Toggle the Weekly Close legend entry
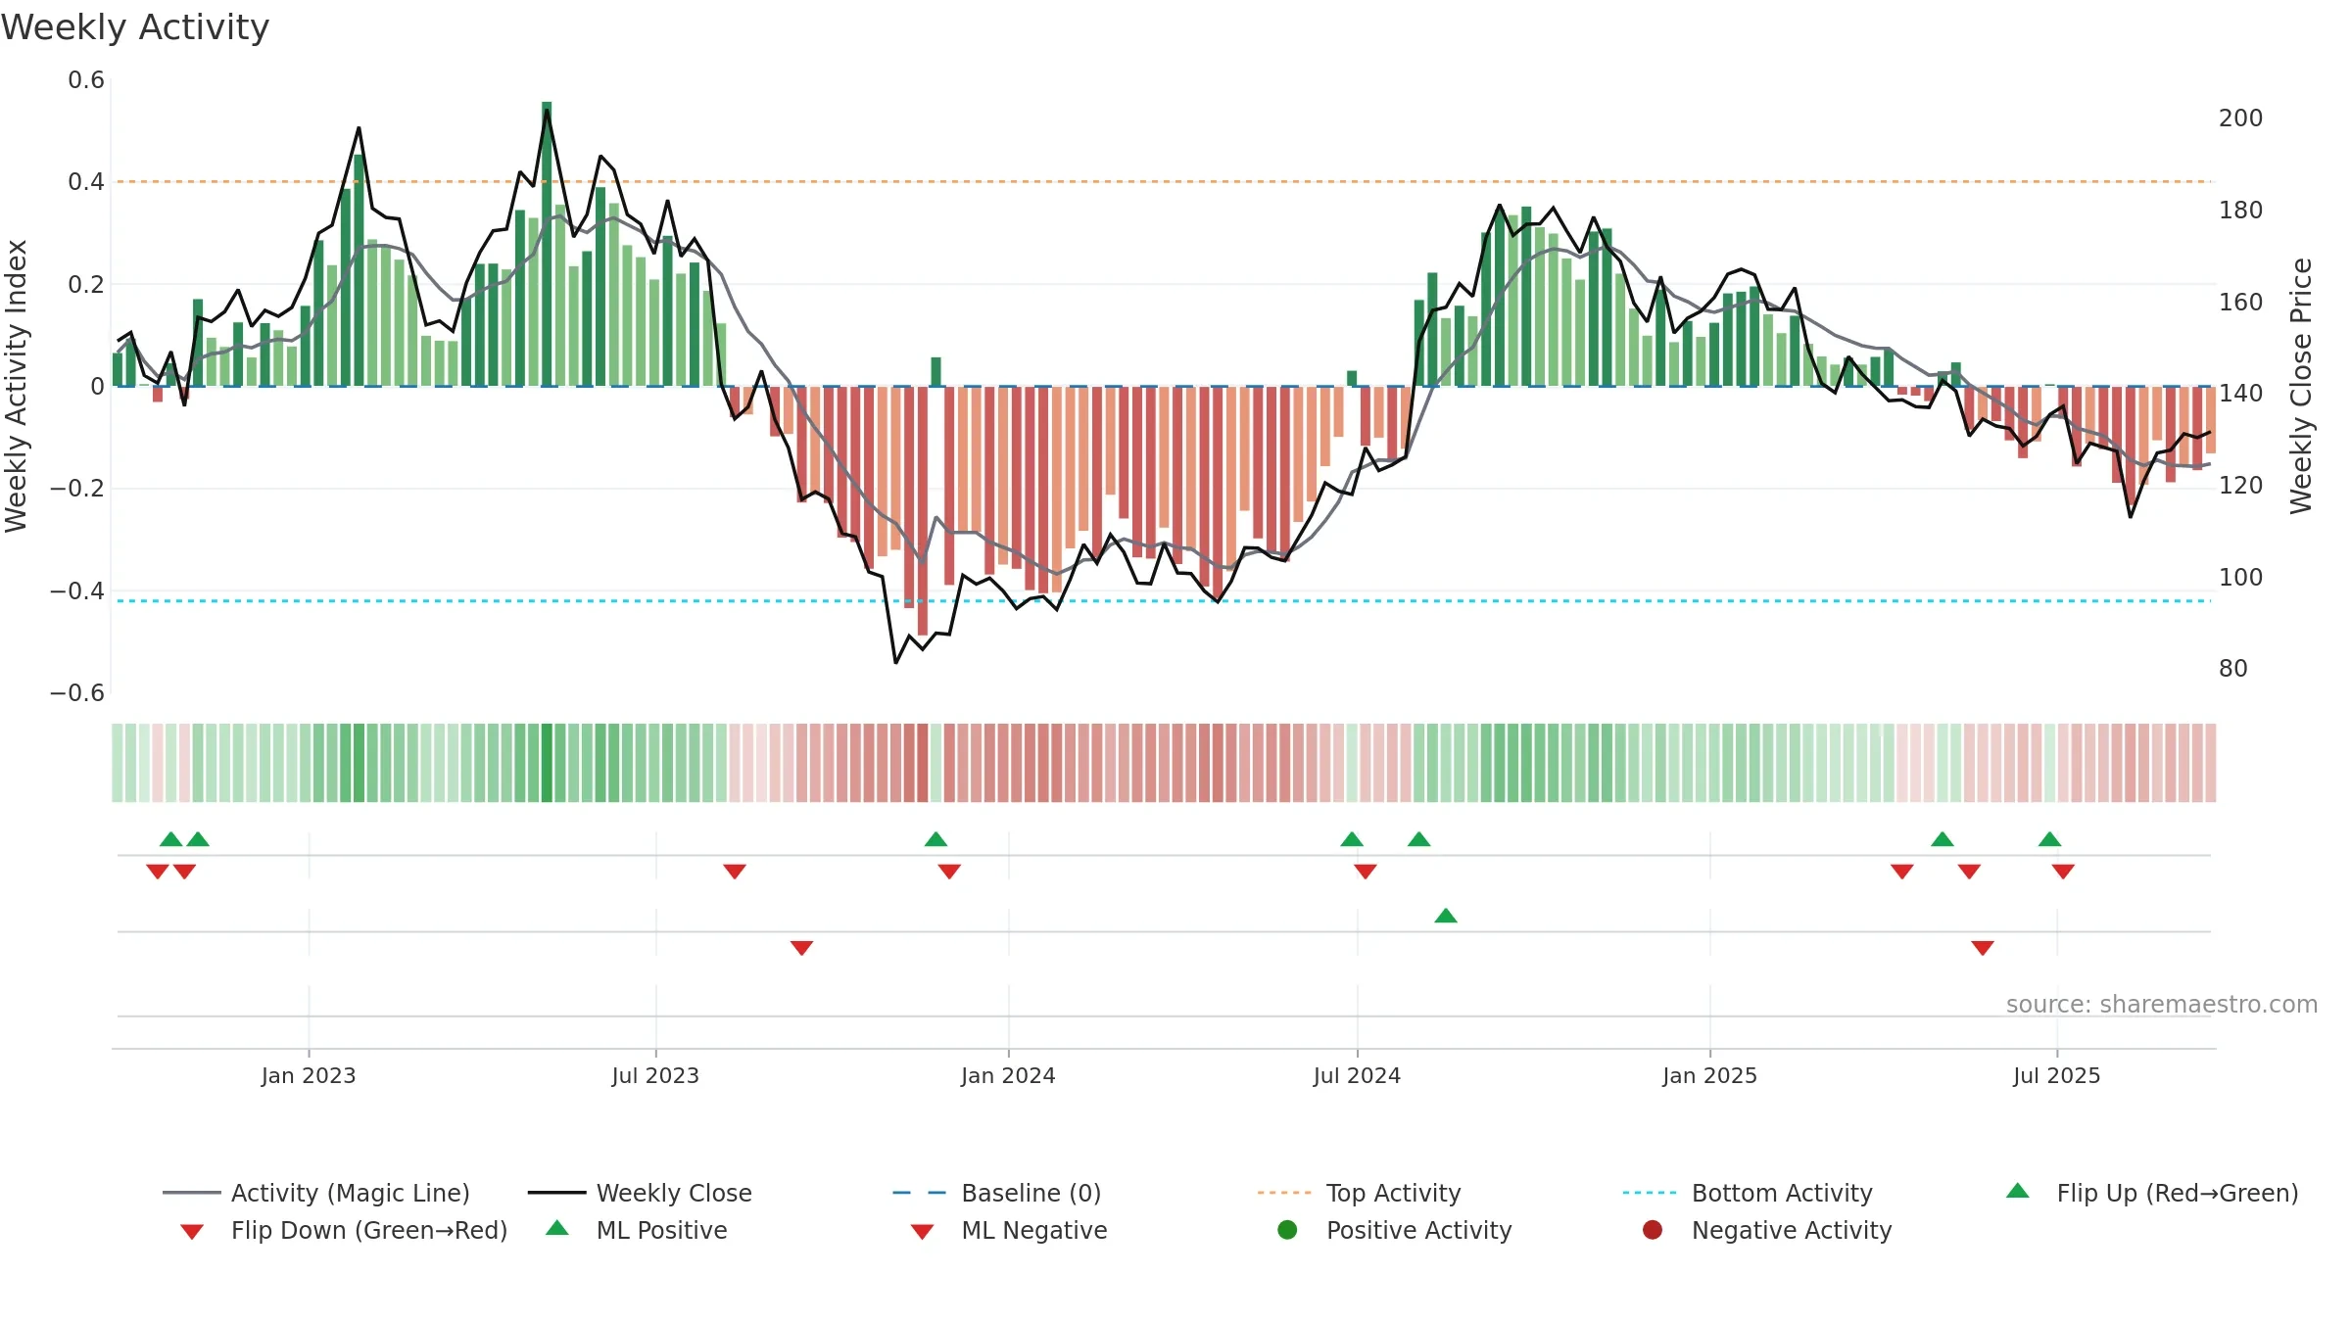Image resolution: width=2351 pixels, height=1322 pixels. [x=640, y=1193]
